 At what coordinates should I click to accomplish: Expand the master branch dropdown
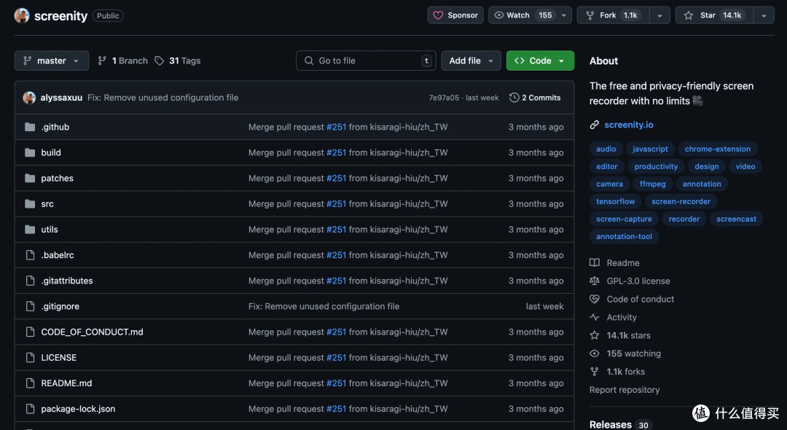point(52,60)
